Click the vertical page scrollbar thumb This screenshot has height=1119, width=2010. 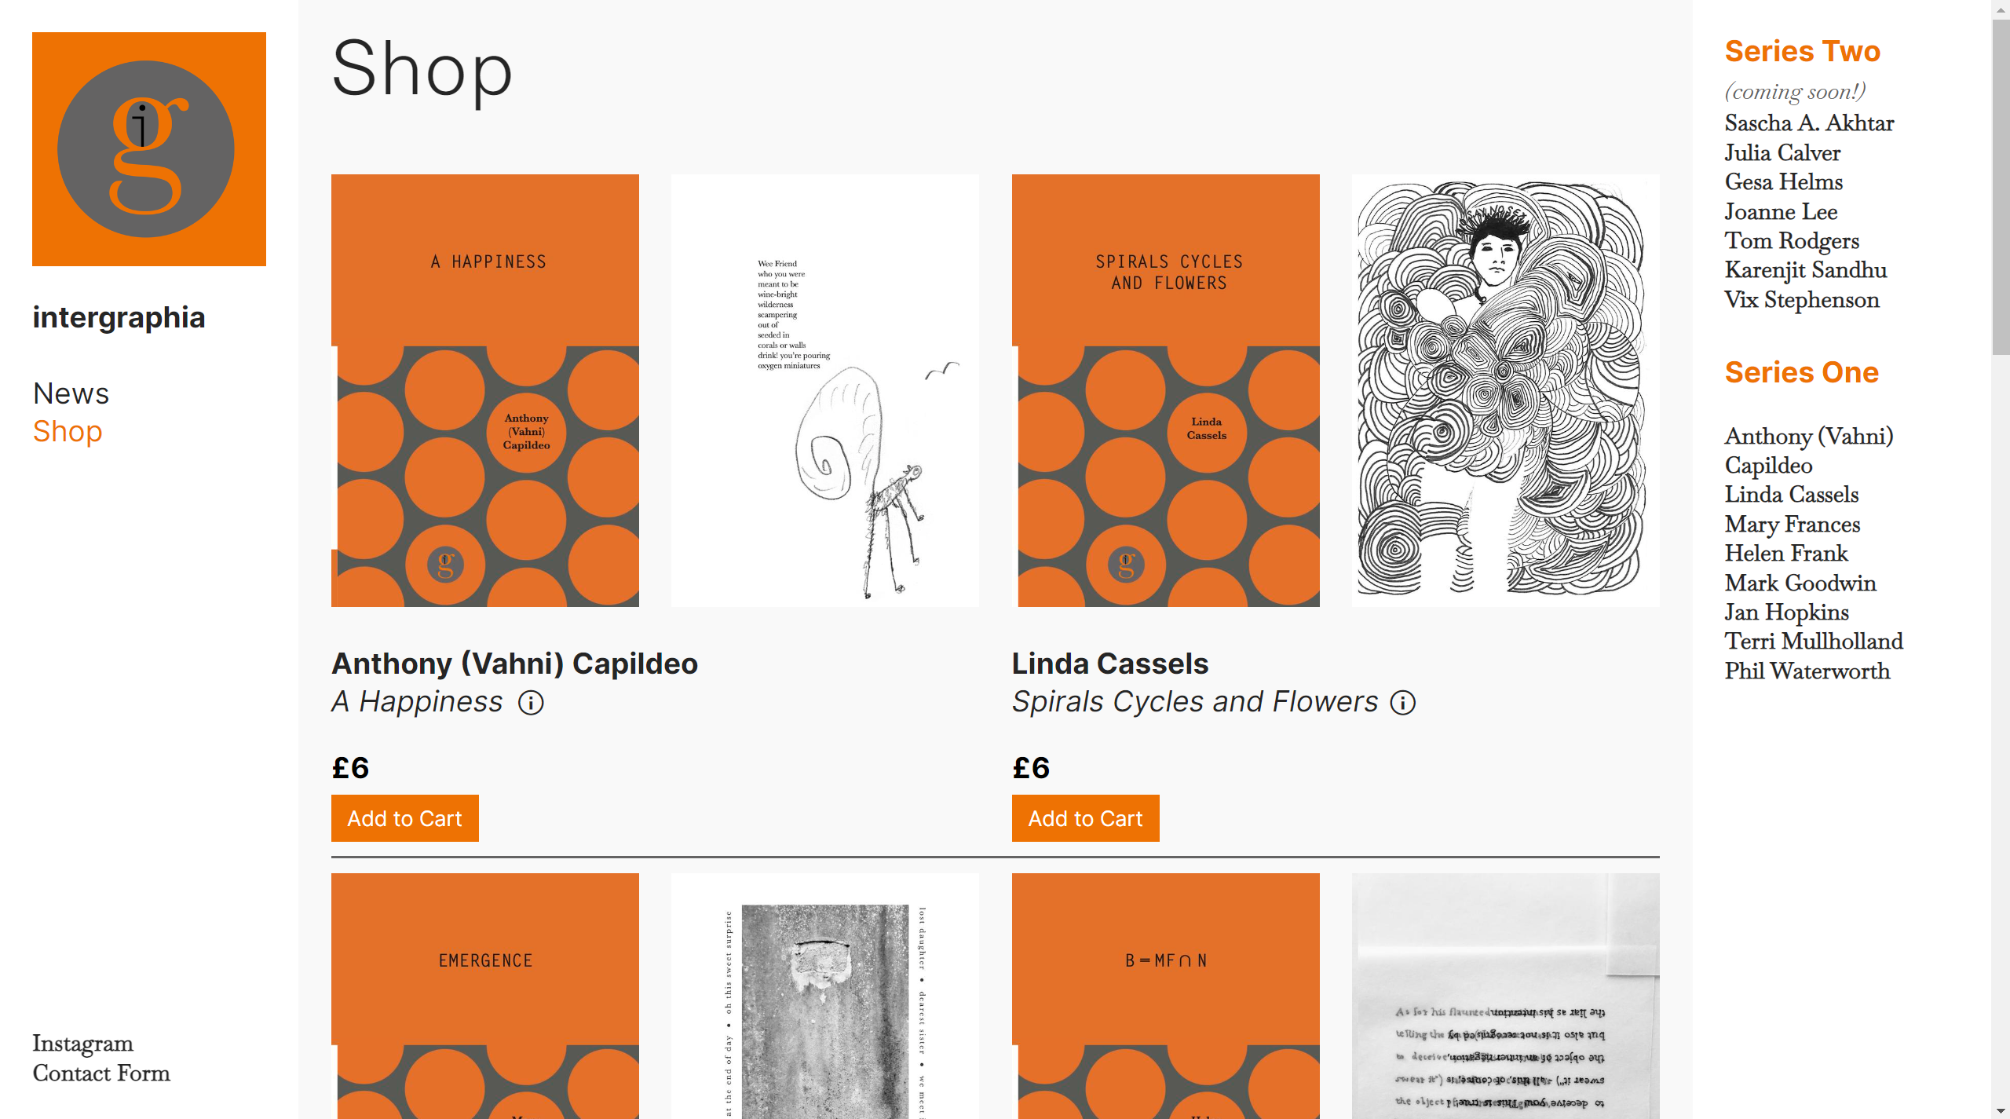[2001, 187]
